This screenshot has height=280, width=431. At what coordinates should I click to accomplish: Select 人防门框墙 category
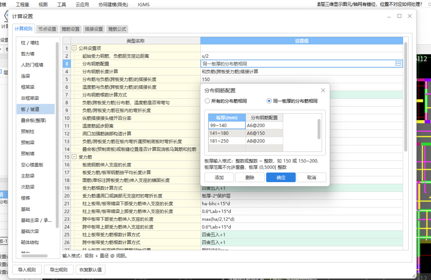tap(36, 65)
